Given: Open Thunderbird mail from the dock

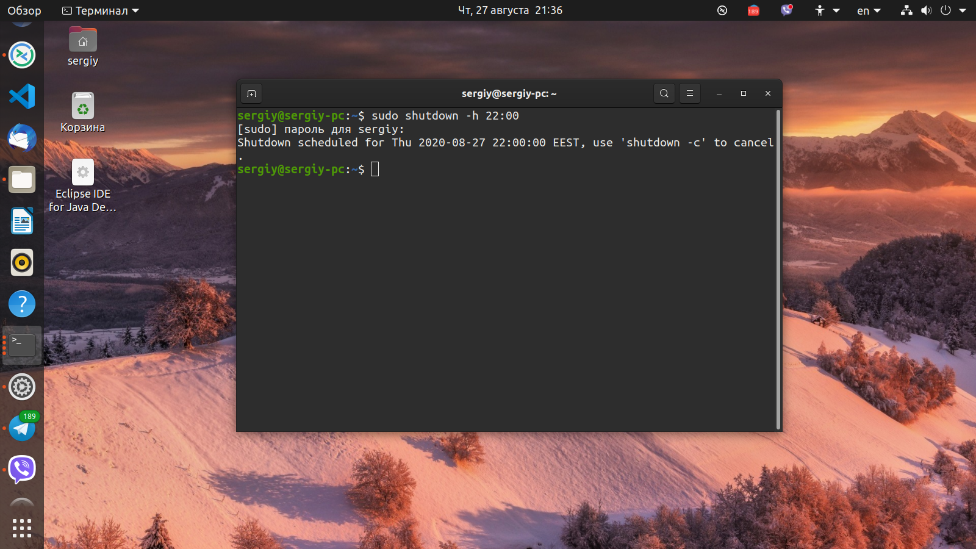Looking at the screenshot, I should click(22, 138).
